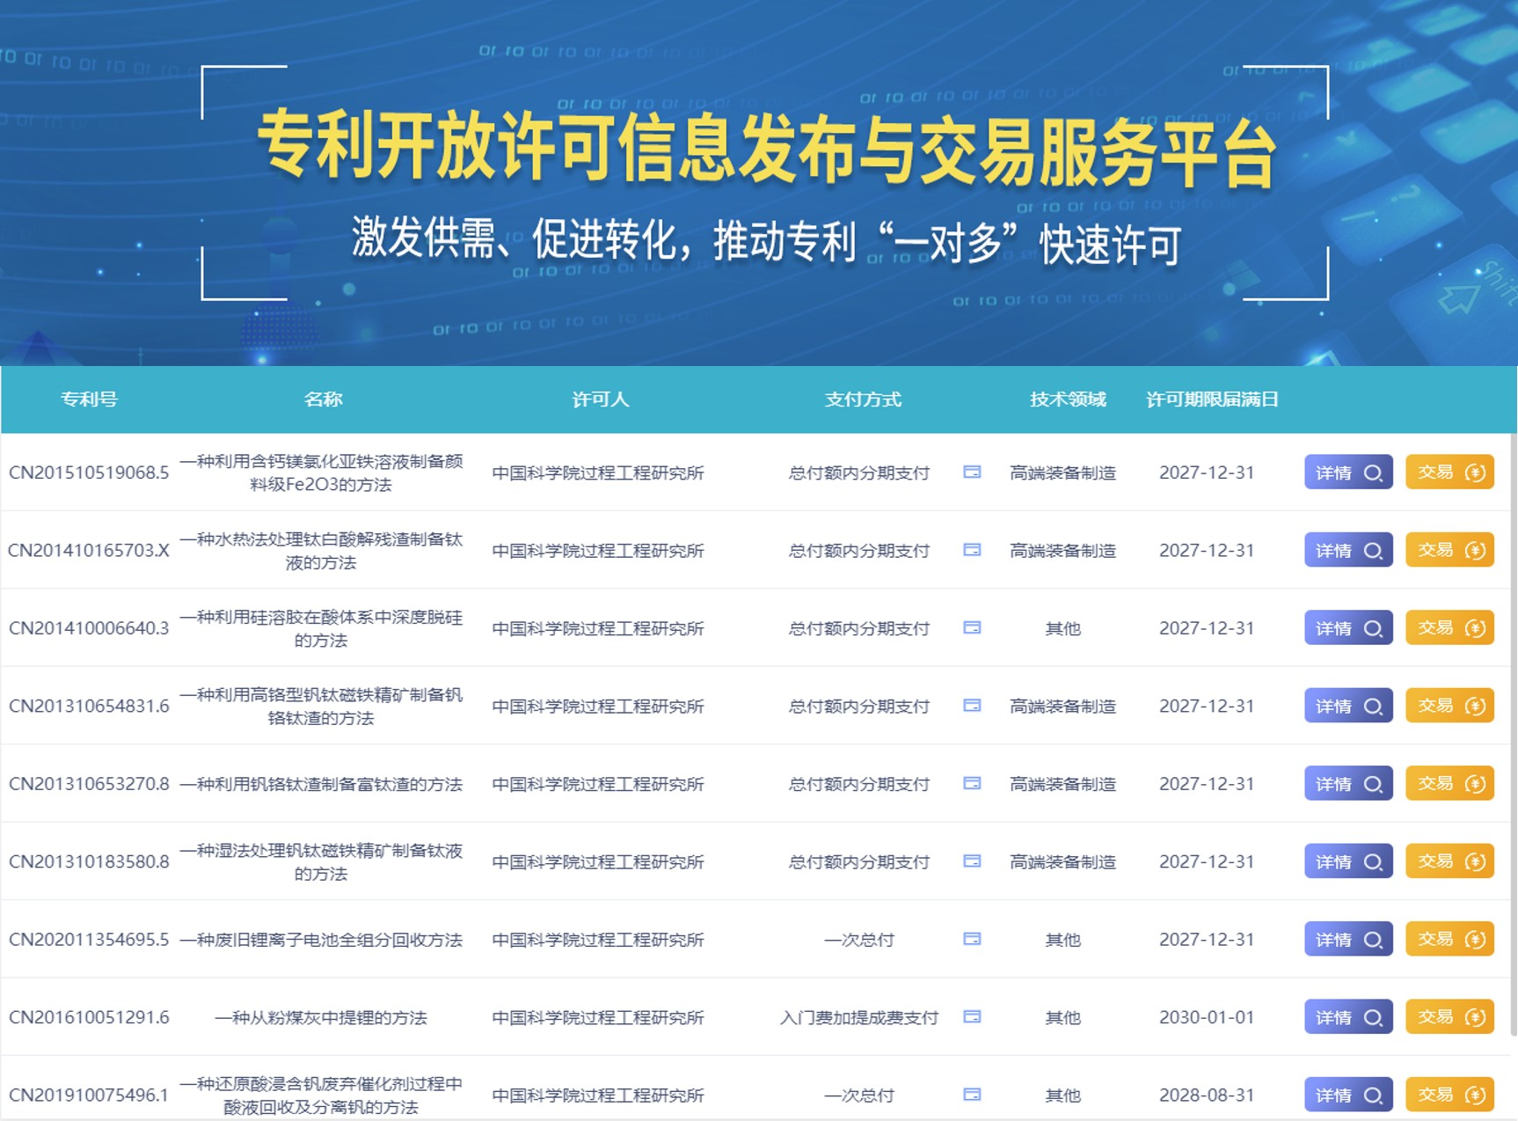Click the 专利号 column header
Image resolution: width=1518 pixels, height=1121 pixels.
coord(89,399)
